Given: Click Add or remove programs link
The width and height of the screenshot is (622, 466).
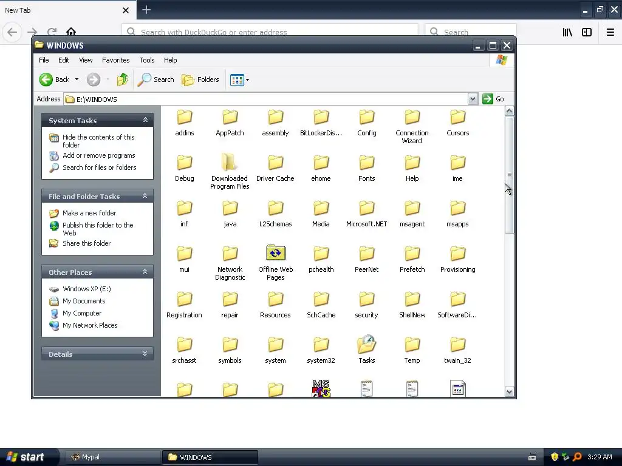Looking at the screenshot, I should 99,155.
